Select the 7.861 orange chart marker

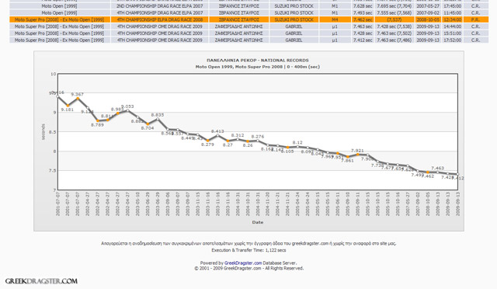pyautogui.click(x=348, y=157)
